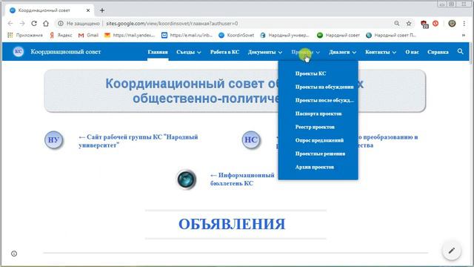The width and height of the screenshot is (474, 267).
Task: Click the bulletin globe image
Action: pos(186,179)
